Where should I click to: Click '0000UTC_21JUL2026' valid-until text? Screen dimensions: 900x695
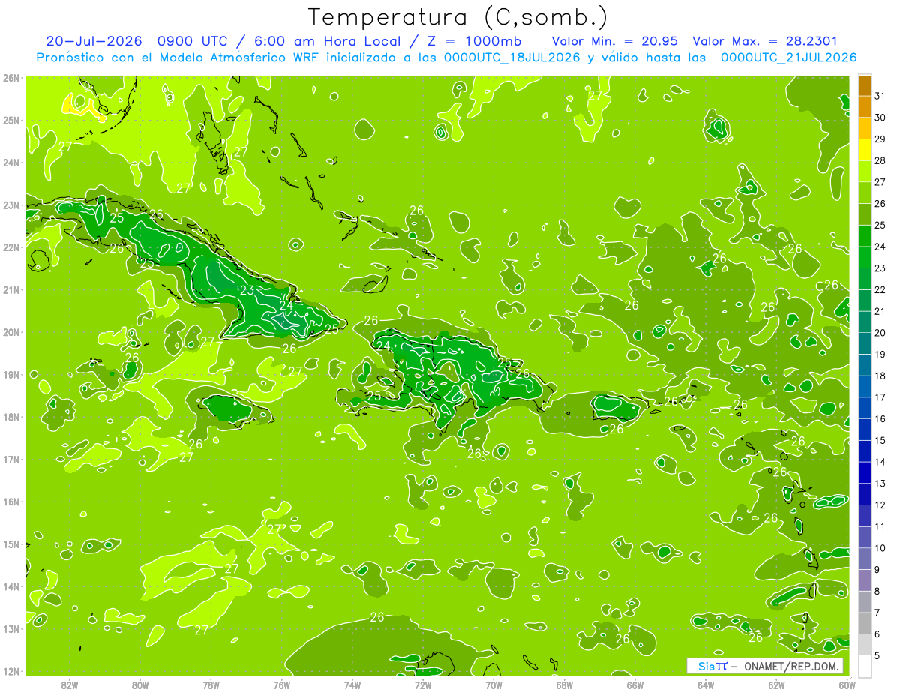point(789,57)
